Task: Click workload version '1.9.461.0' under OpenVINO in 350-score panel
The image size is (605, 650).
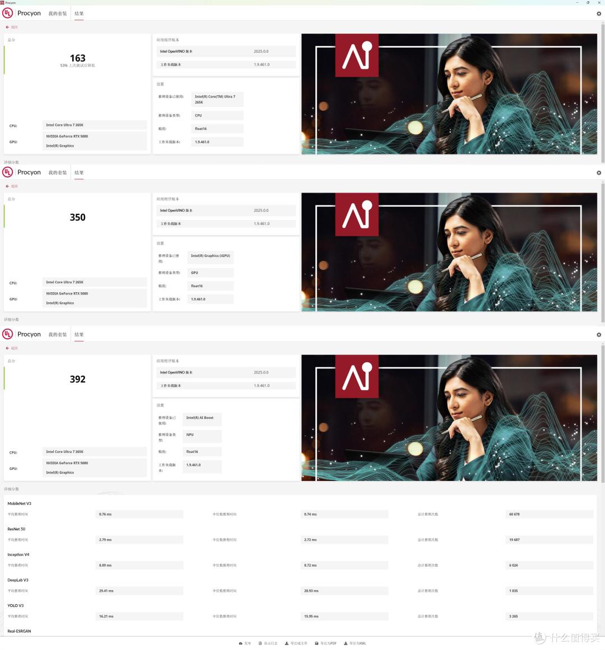Action: (x=262, y=224)
